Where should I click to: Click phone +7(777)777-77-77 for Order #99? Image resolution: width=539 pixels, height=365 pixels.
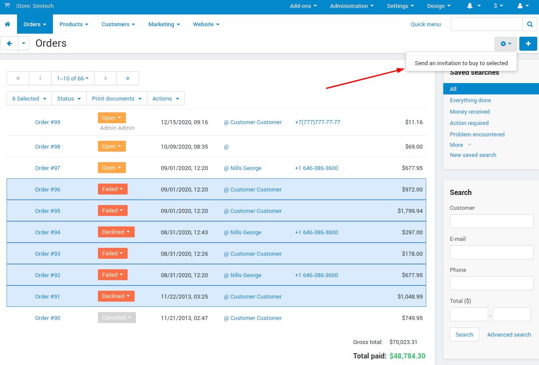click(318, 122)
